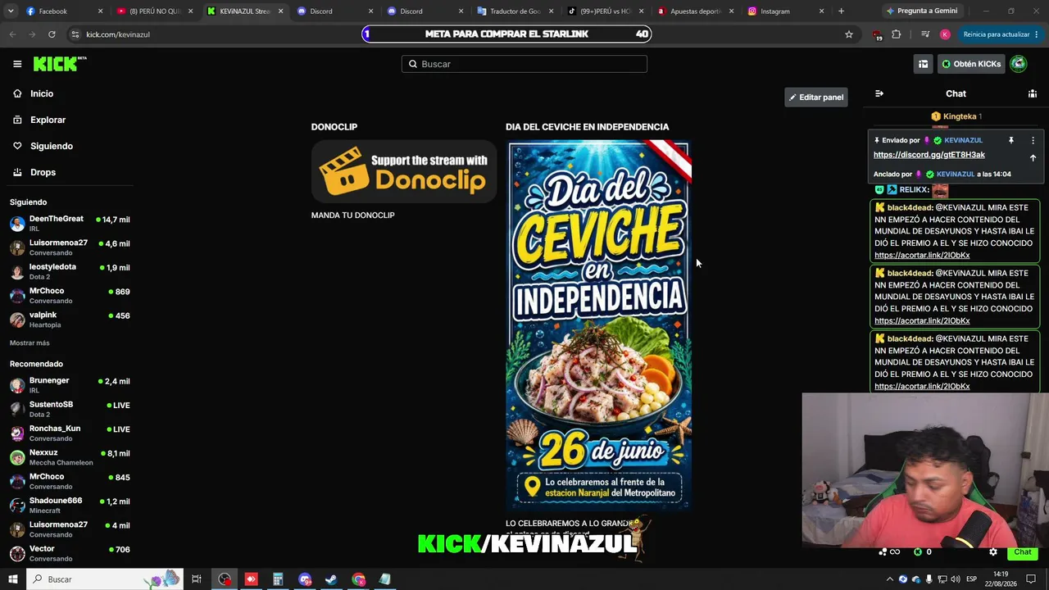Open the chat users list icon
The image size is (1049, 590).
point(1033,93)
